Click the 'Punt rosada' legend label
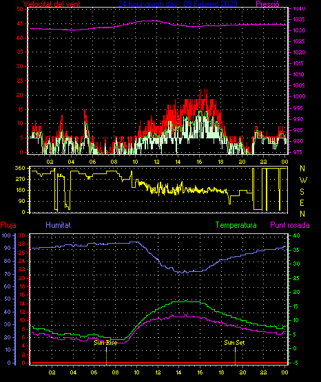 pos(290,225)
